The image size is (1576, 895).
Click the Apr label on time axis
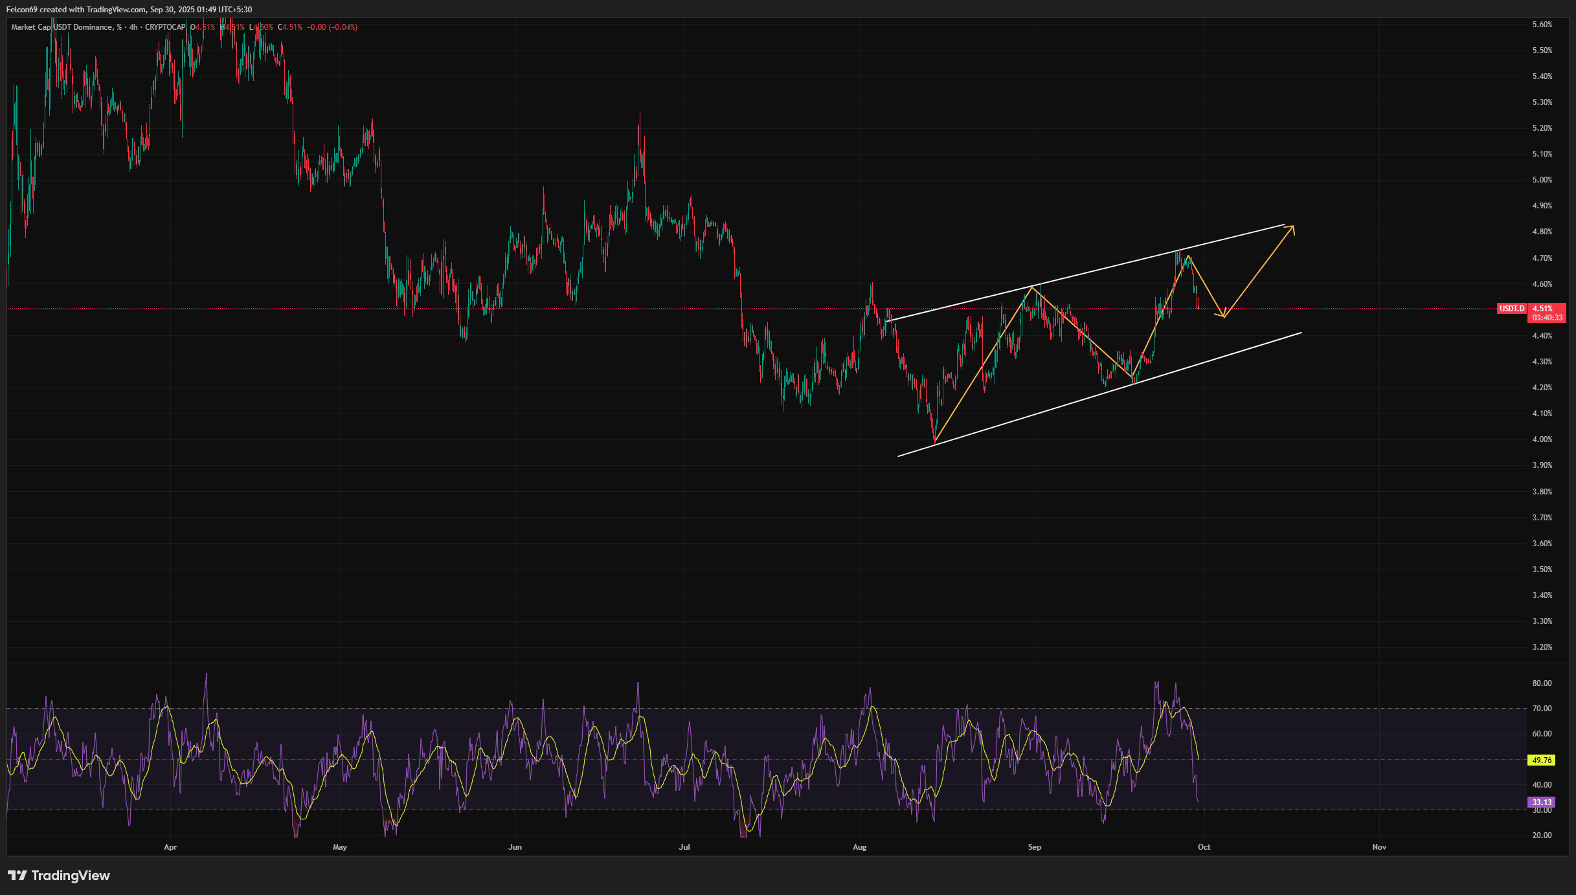170,847
